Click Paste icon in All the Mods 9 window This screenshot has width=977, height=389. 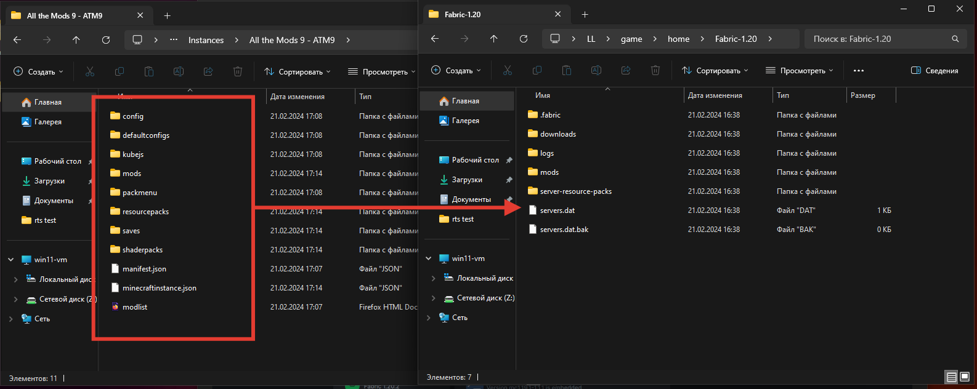tap(149, 72)
